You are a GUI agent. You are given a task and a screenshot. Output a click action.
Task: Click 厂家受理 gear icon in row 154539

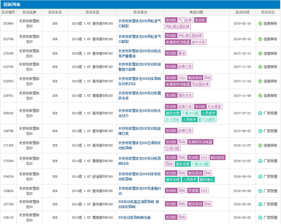point(260,176)
